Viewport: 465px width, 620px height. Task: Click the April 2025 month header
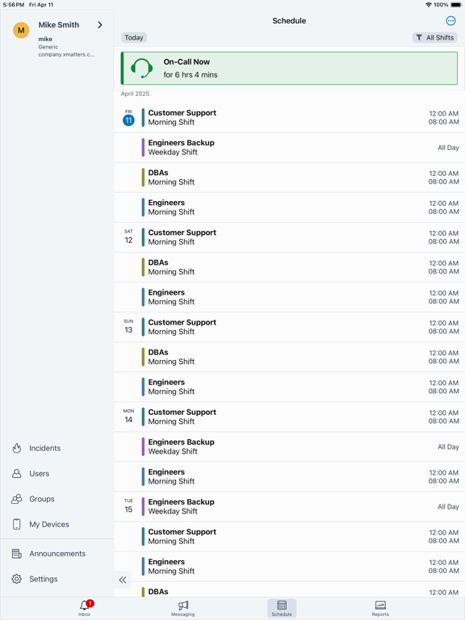click(x=135, y=94)
